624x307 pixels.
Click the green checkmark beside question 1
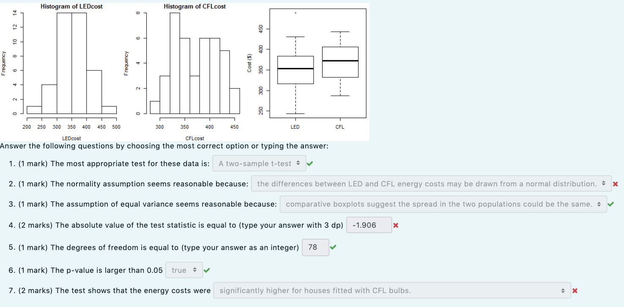pos(310,164)
